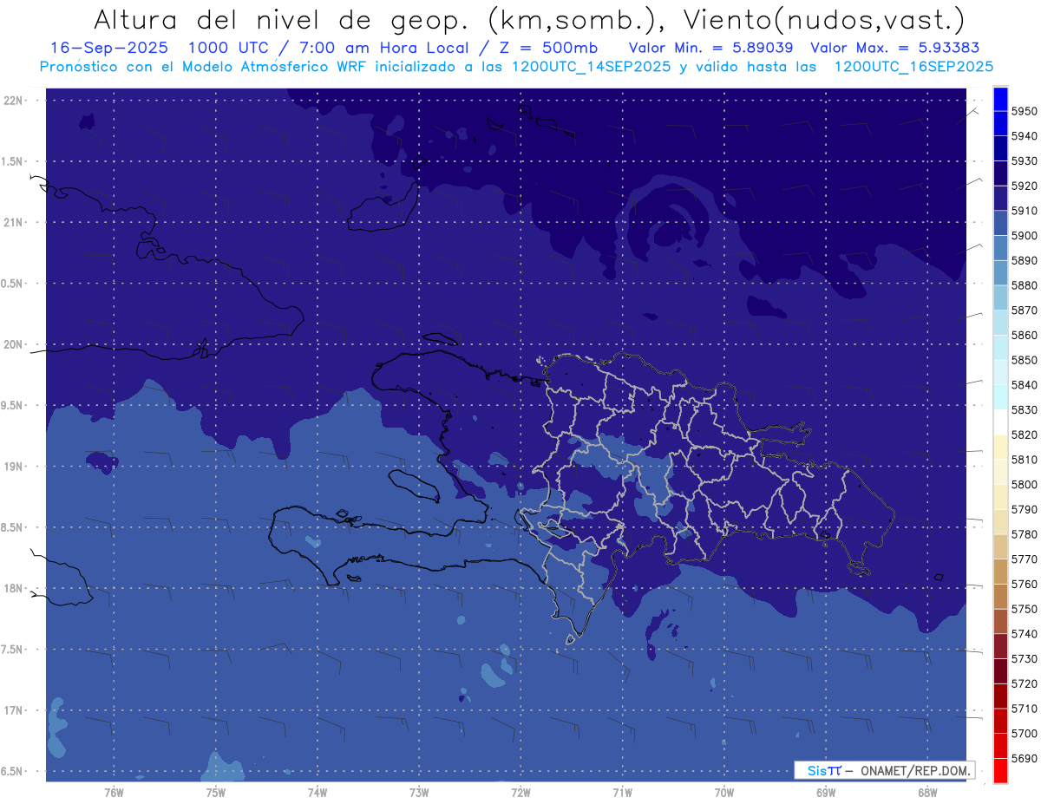Pick the dark maroon swatch between 5720 and 5730
The height and width of the screenshot is (804, 1041).
1000,671
